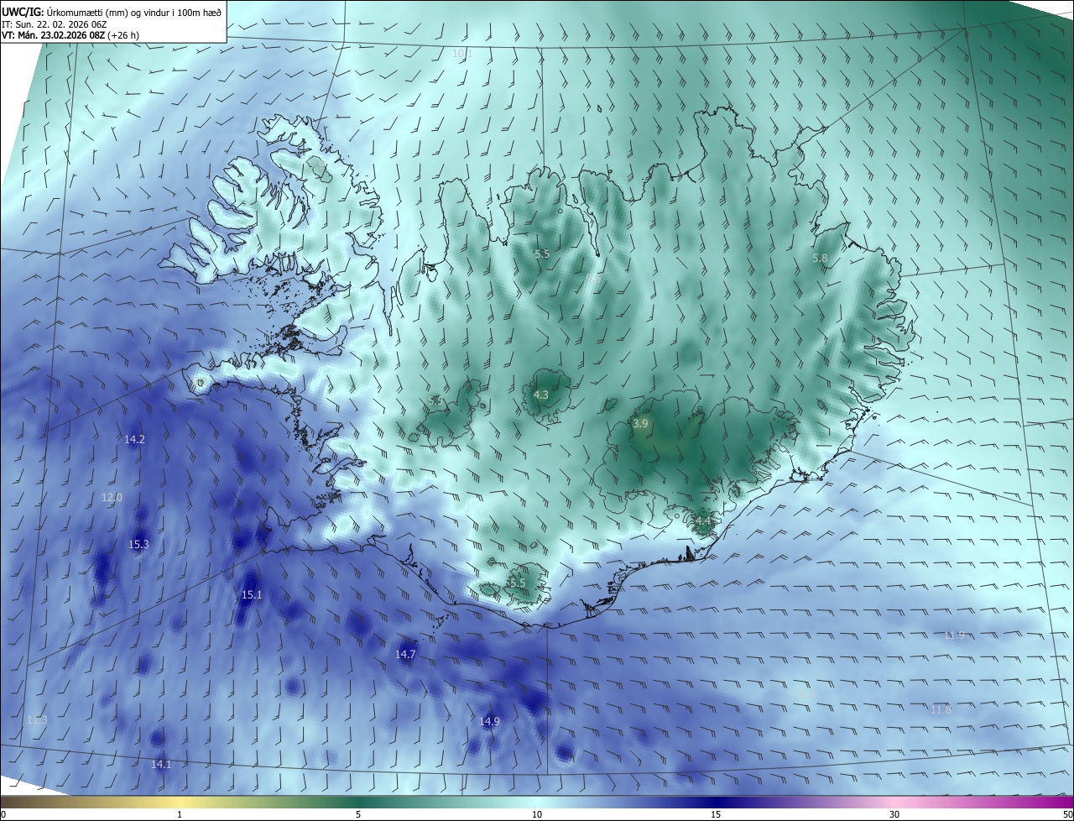The image size is (1074, 821).
Task: Click the 4.3 value label on the glacier
Action: pos(541,395)
